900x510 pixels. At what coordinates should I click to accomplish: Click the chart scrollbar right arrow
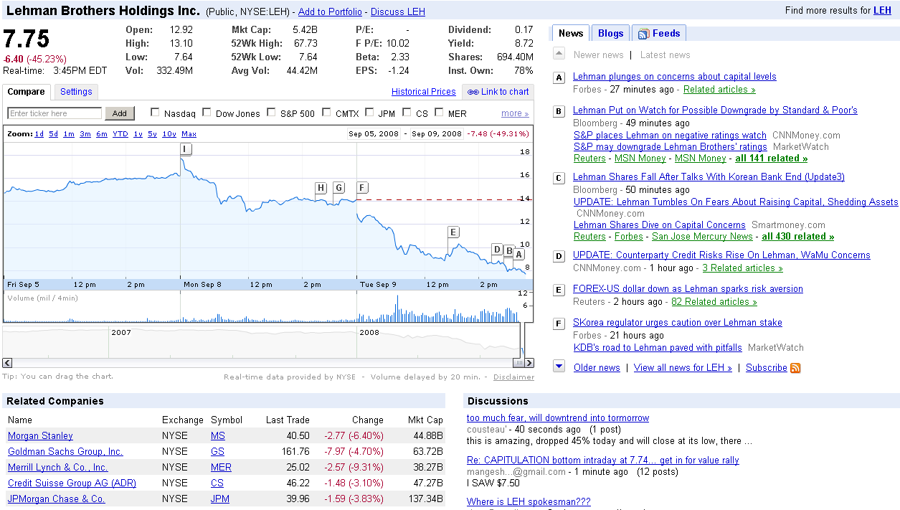coord(529,363)
